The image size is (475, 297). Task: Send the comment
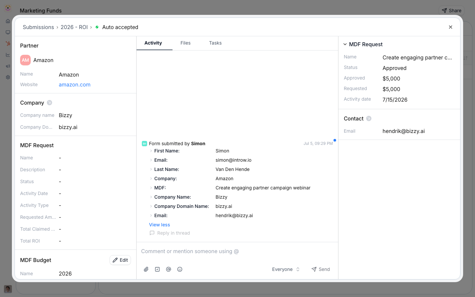[321, 269]
